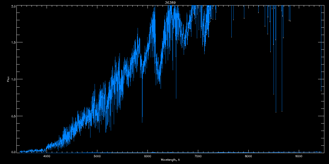This screenshot has width=329, height=164.
Task: Select the 9000 wavelength tick label
Action: (x=299, y=156)
